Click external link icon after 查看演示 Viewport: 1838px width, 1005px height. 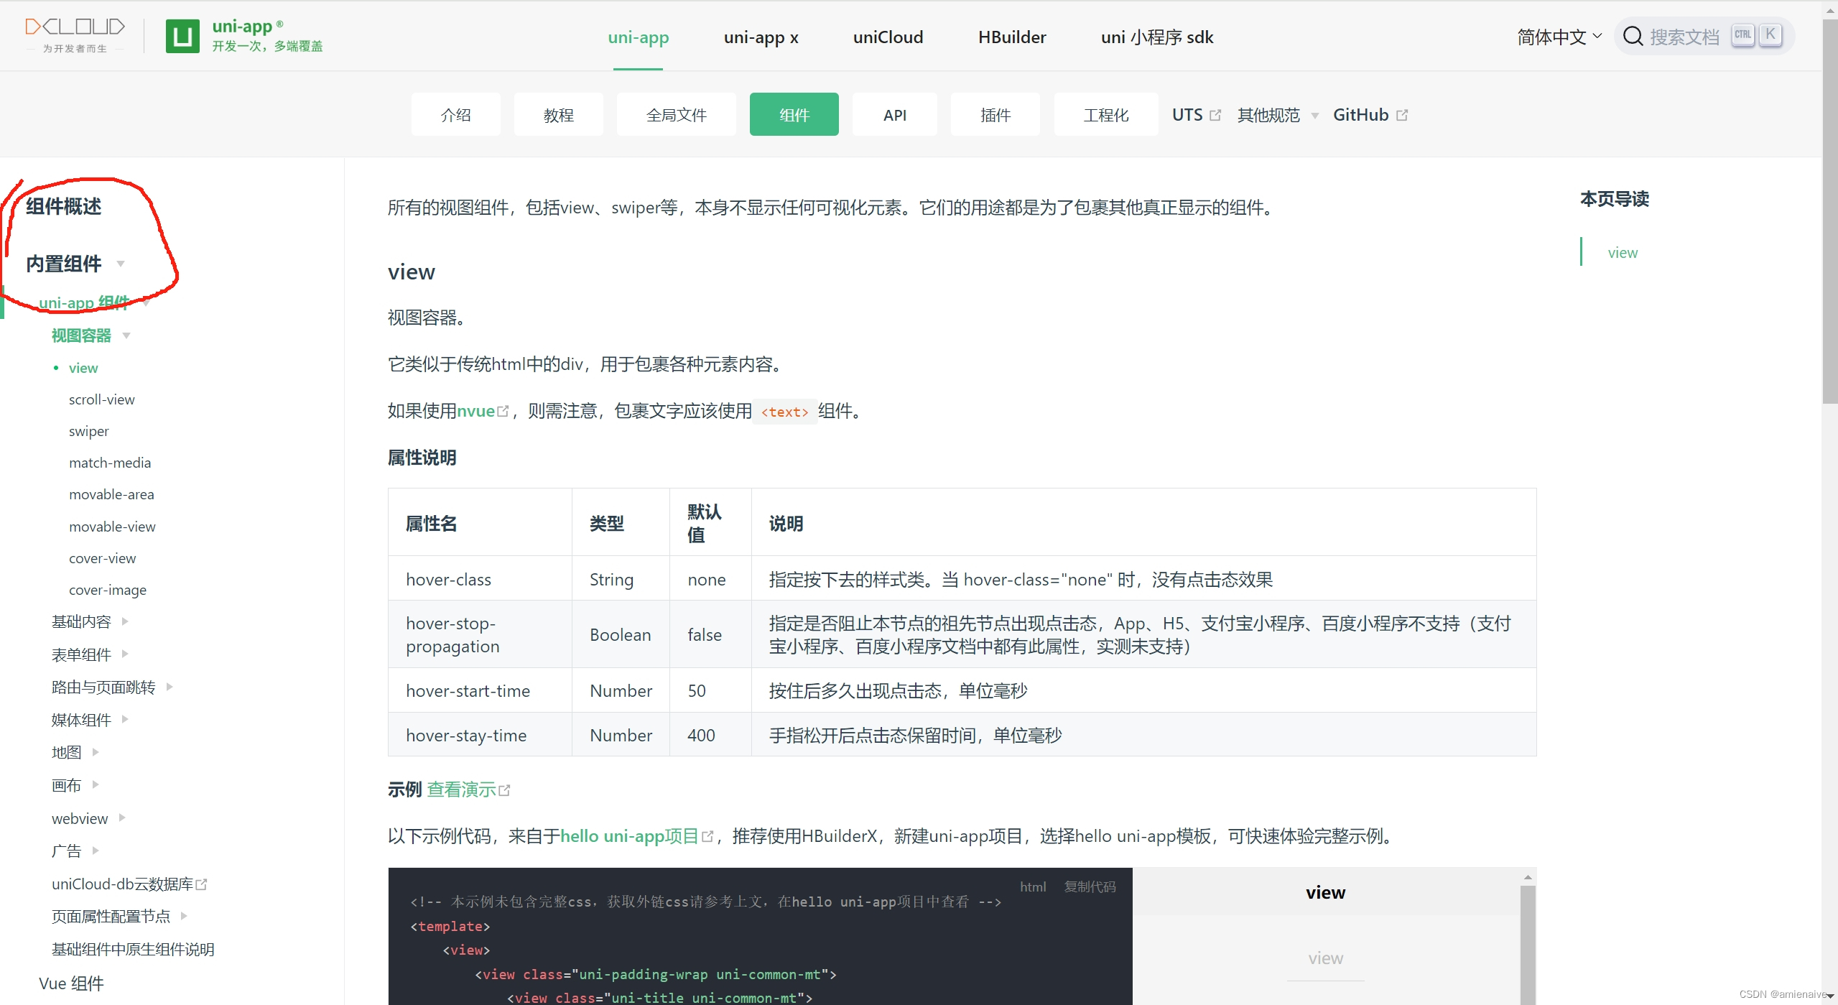(505, 789)
